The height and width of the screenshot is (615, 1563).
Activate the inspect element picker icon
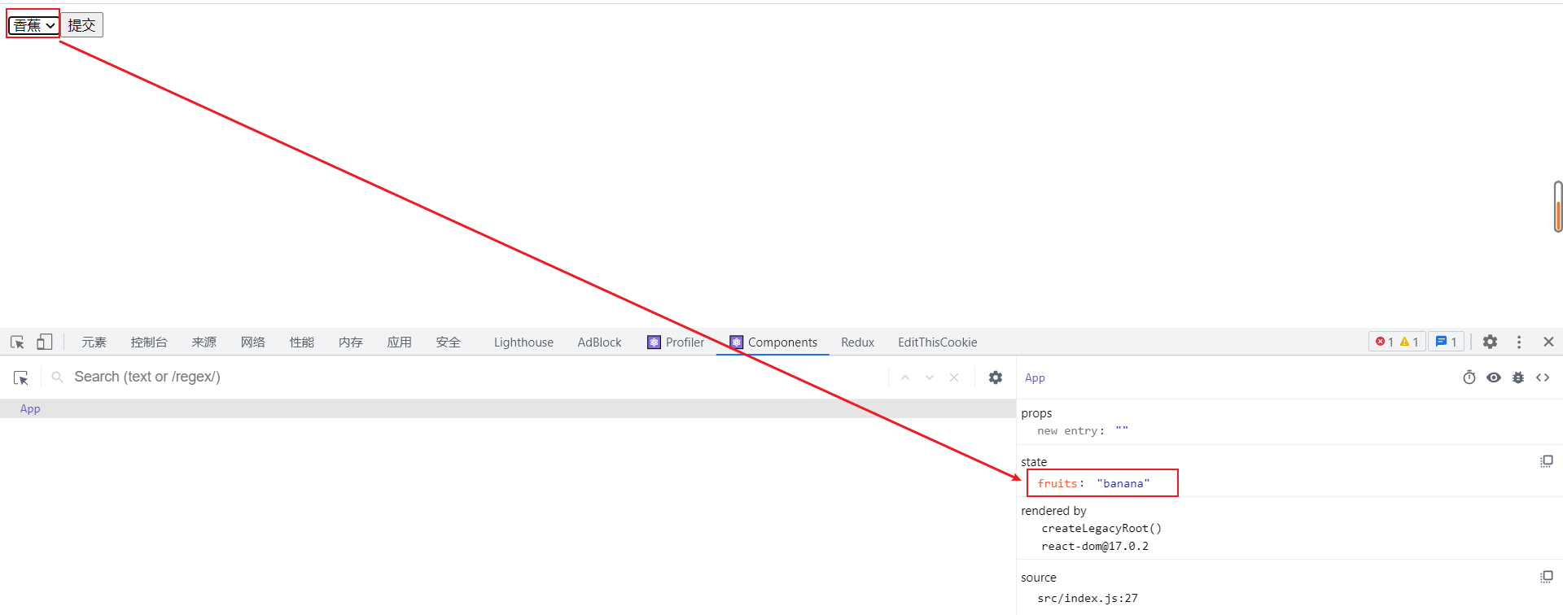[17, 342]
